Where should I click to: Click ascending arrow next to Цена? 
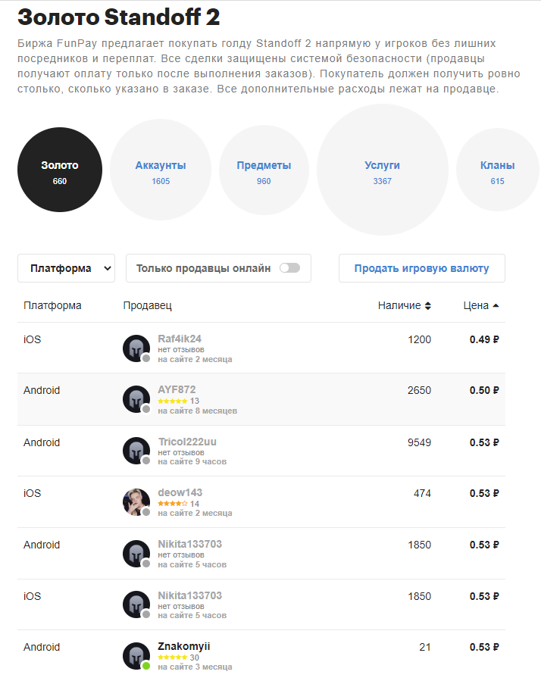[496, 306]
